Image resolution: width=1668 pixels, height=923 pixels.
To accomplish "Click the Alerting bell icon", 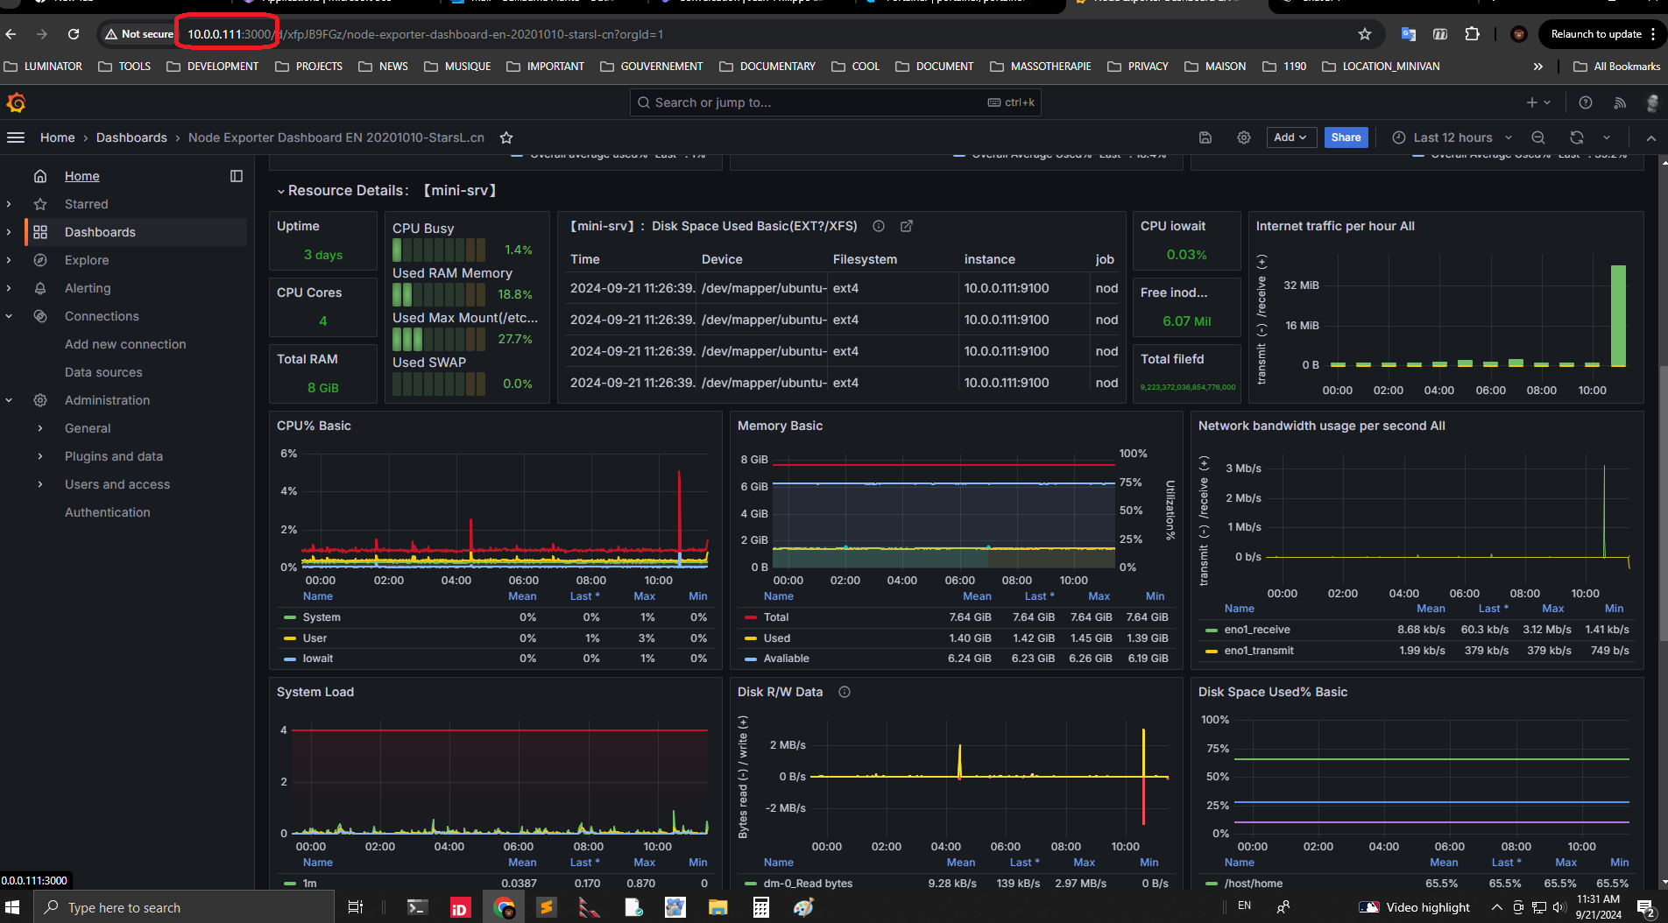I will click(x=40, y=288).
